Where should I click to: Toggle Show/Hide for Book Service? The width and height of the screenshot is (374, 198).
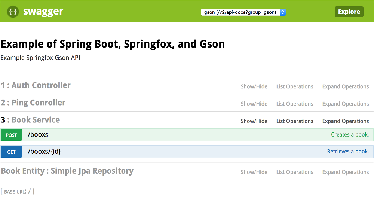pyautogui.click(x=254, y=121)
